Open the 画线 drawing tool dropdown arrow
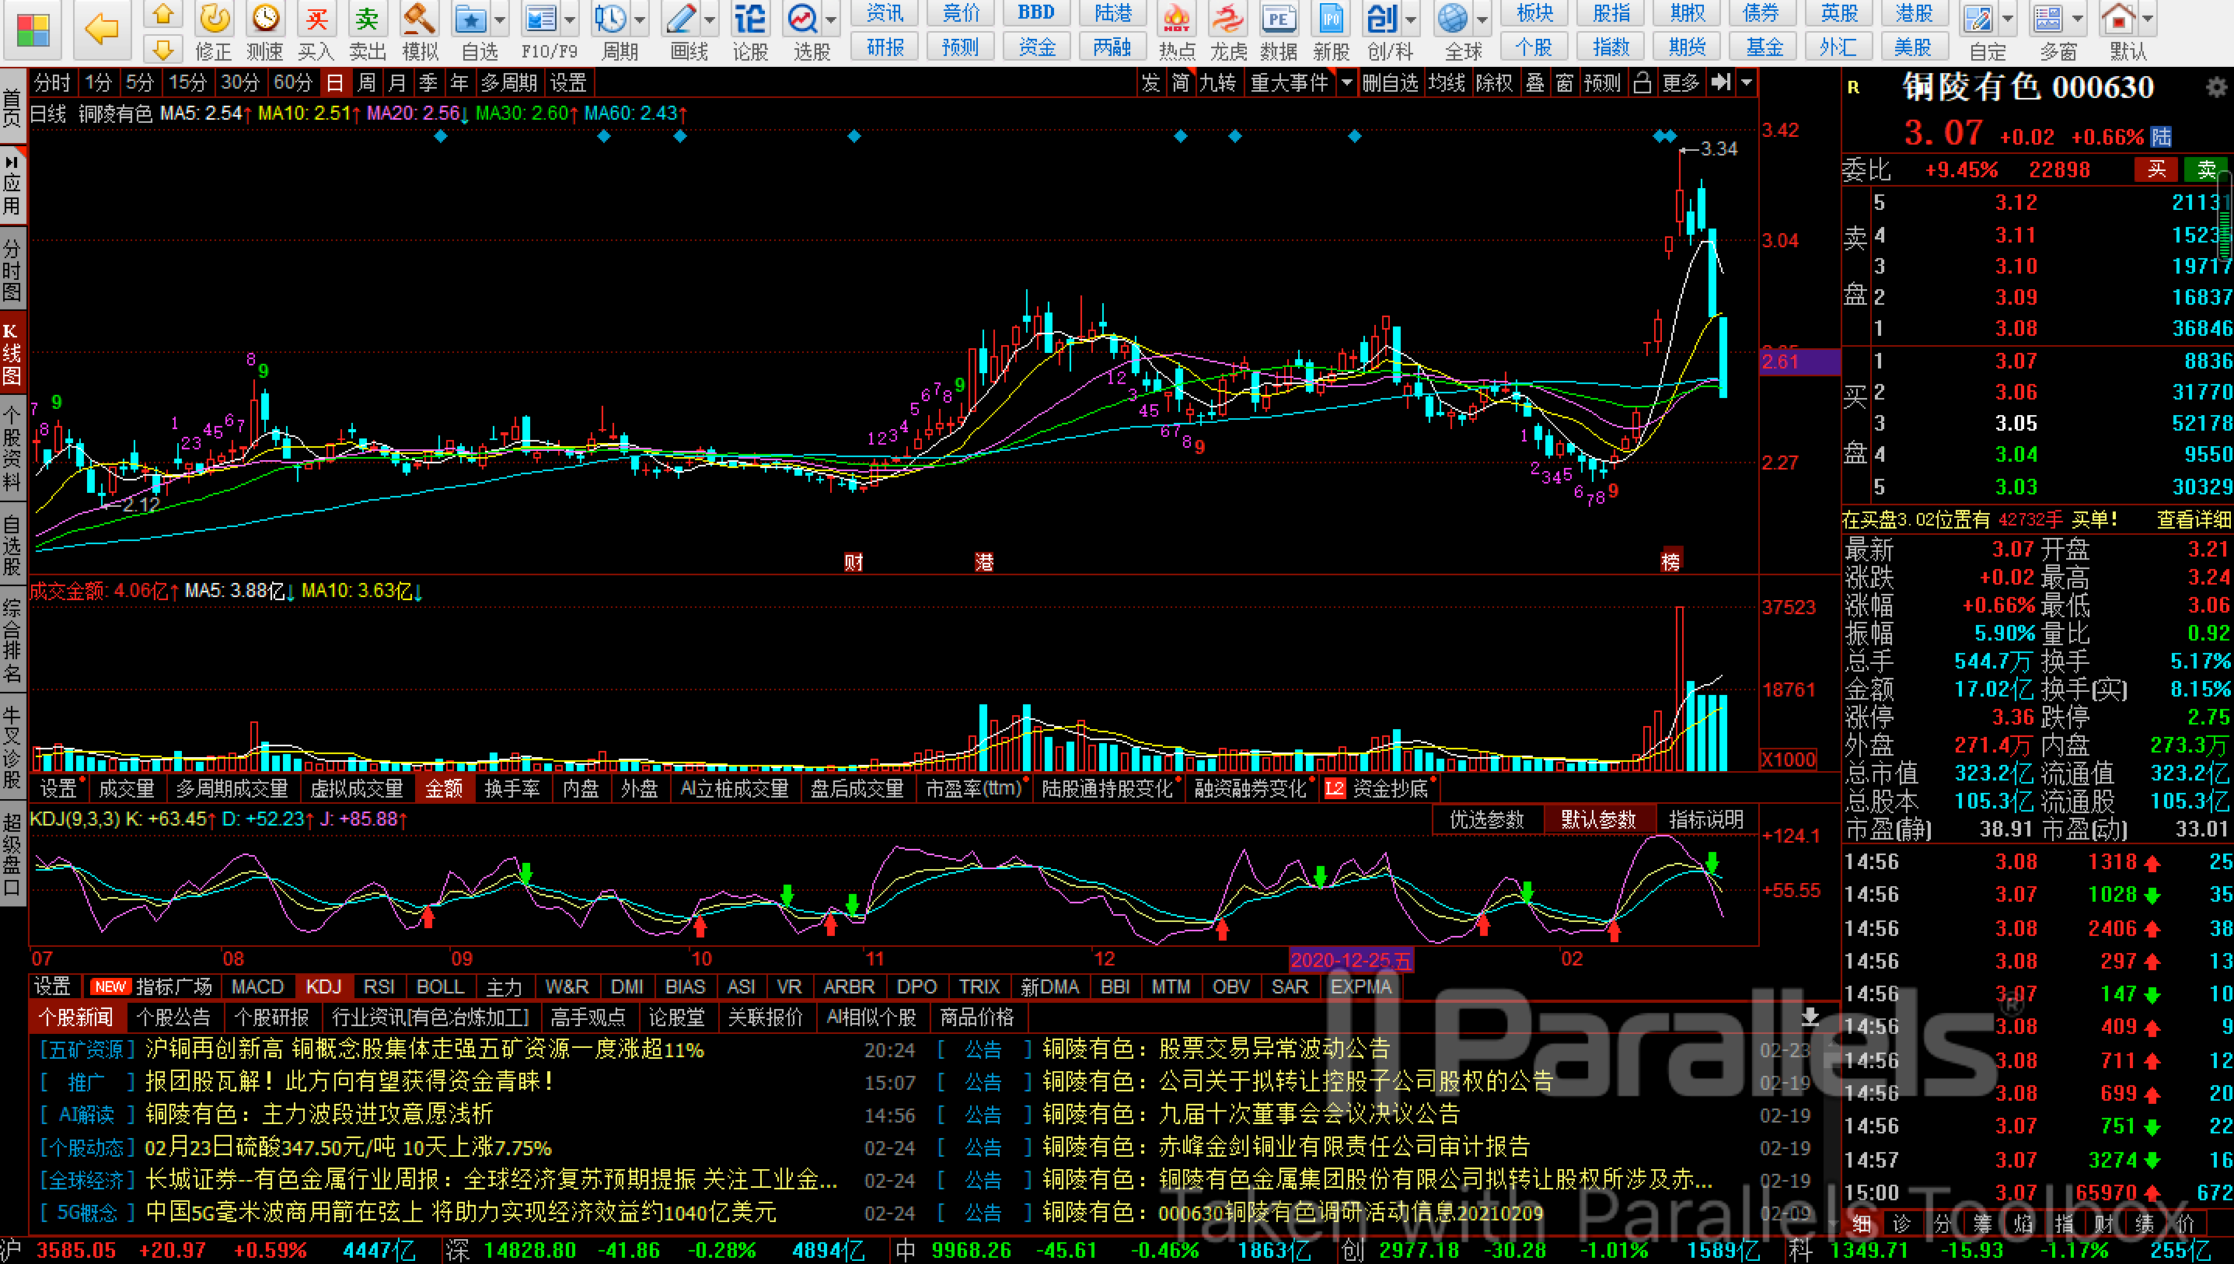Image resolution: width=2234 pixels, height=1264 pixels. point(710,19)
